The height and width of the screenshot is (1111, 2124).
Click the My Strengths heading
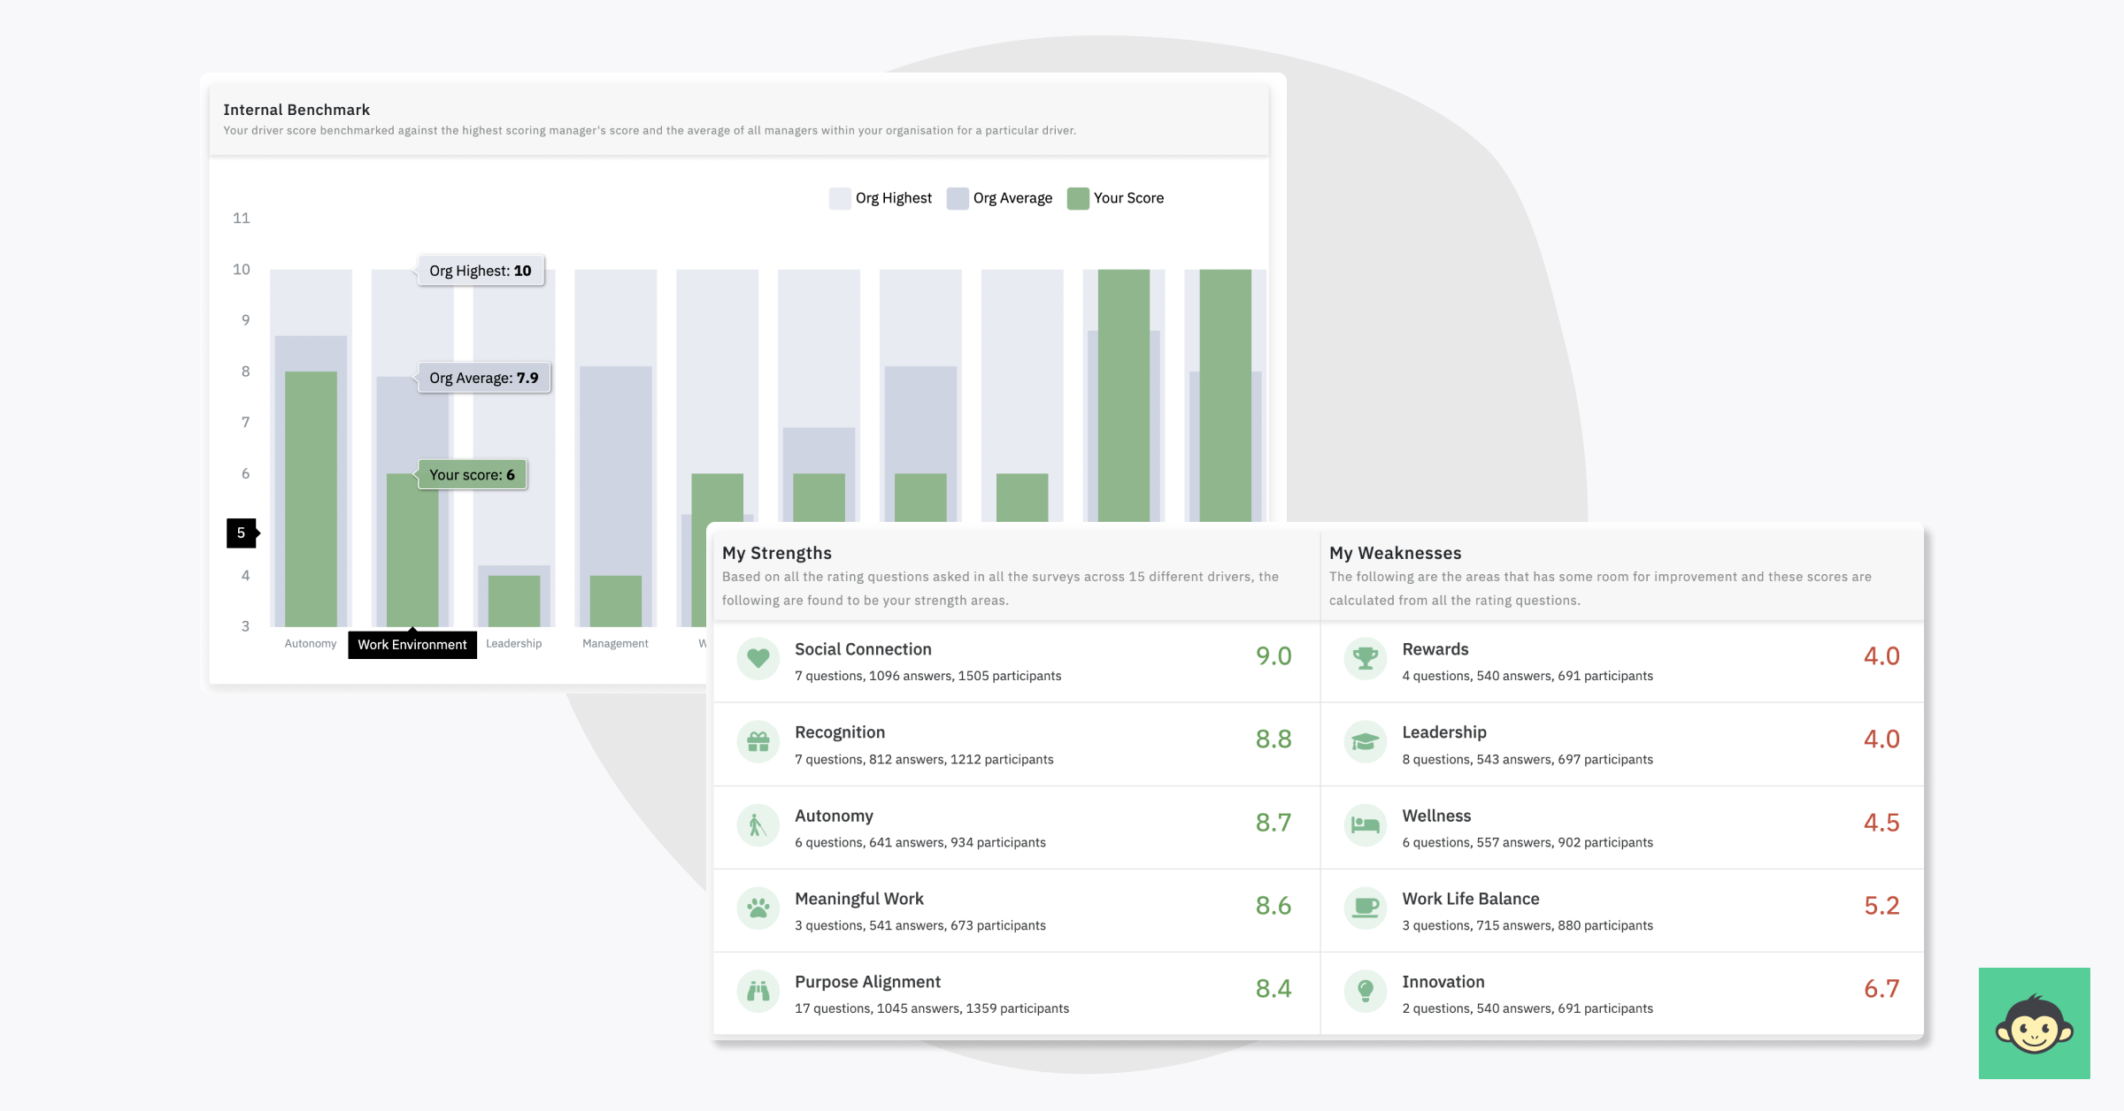pyautogui.click(x=777, y=553)
